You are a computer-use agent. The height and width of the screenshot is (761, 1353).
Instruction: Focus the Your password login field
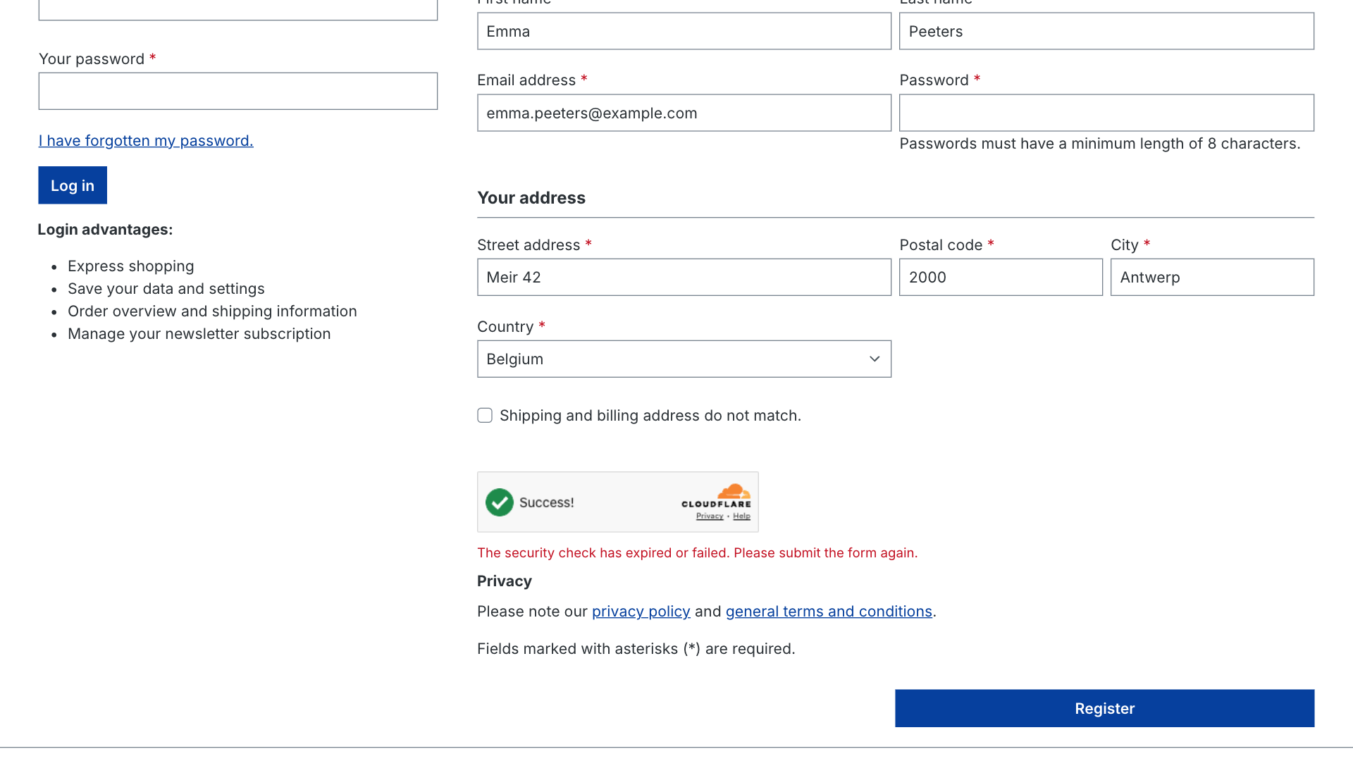point(238,91)
